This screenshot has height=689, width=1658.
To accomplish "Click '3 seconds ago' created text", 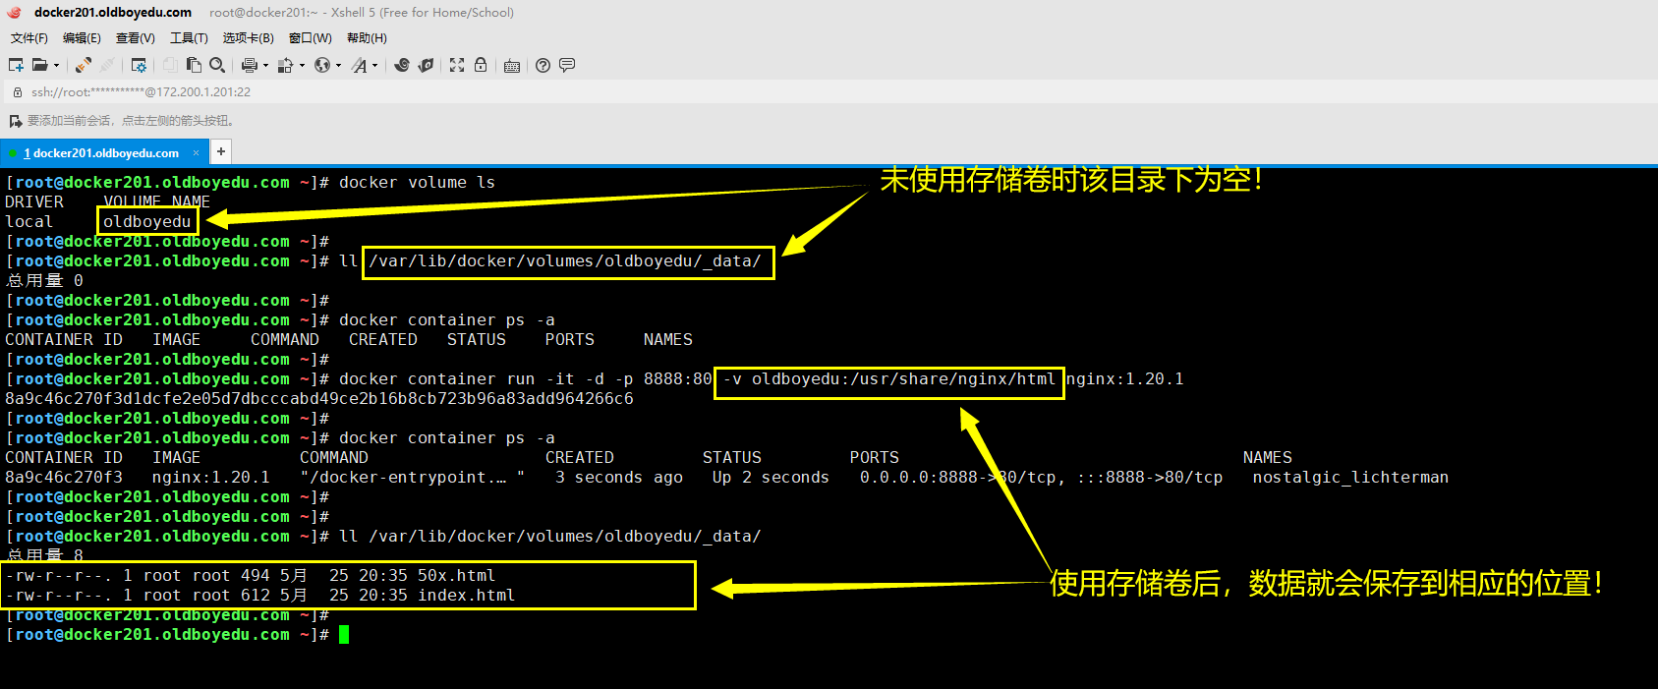I will pos(618,478).
